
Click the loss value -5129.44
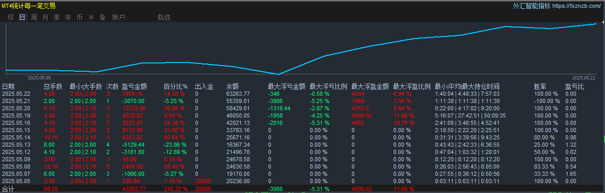click(132, 145)
